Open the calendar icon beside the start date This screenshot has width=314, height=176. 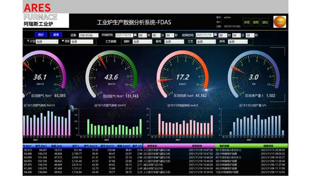[x=135, y=35]
